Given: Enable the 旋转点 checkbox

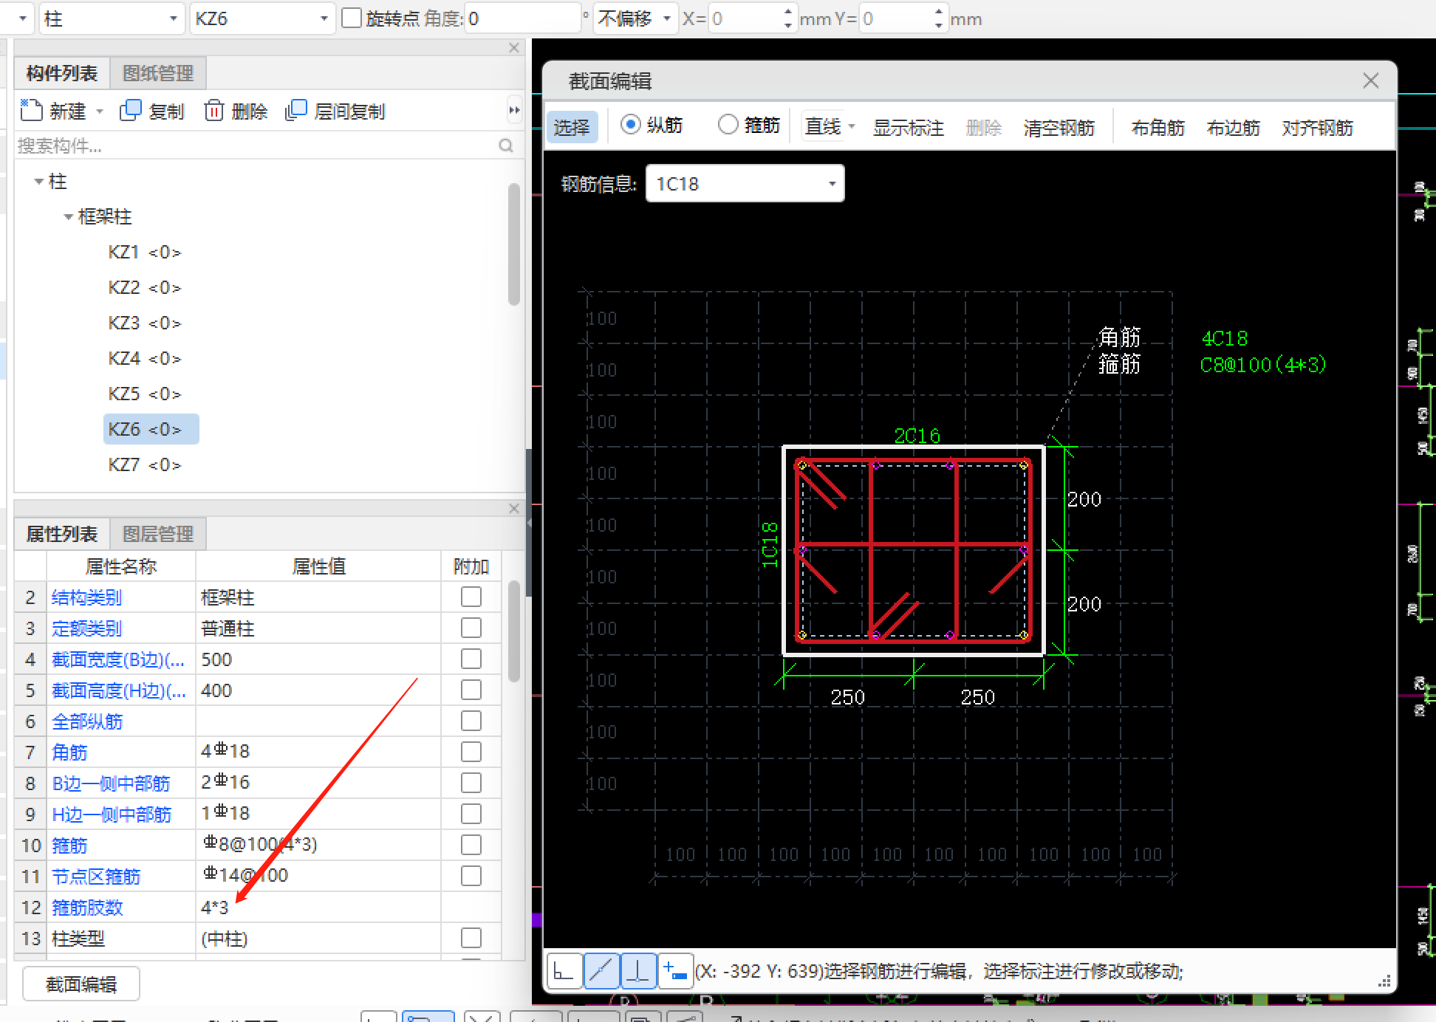Looking at the screenshot, I should coord(352,18).
